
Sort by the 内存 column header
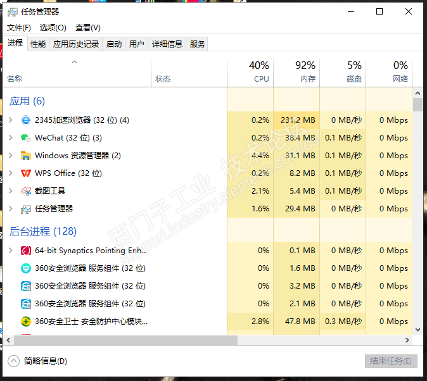[296, 73]
